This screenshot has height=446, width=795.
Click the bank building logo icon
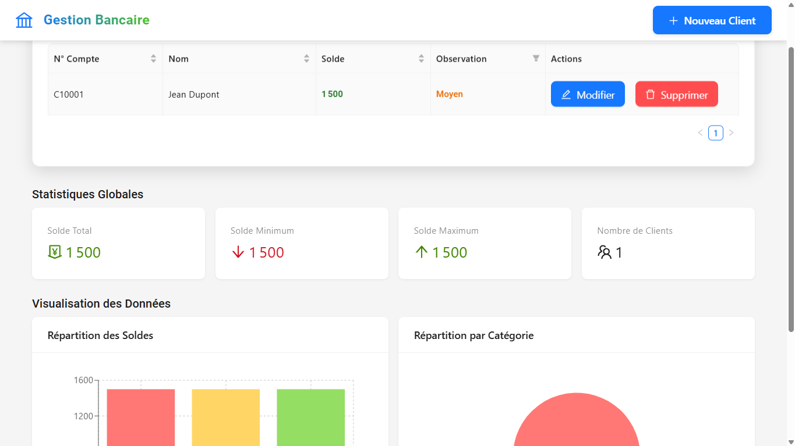coord(24,20)
